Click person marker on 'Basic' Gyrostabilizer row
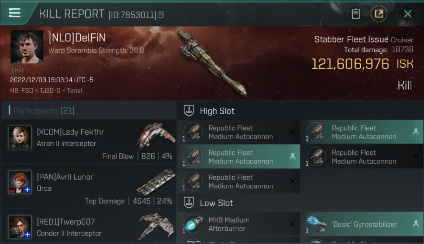 tap(416, 224)
